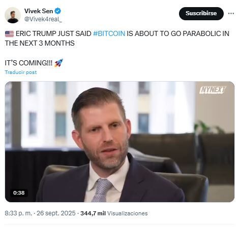240x228 pixels.
Task: Click the Vivek Sen display name
Action: (39, 11)
